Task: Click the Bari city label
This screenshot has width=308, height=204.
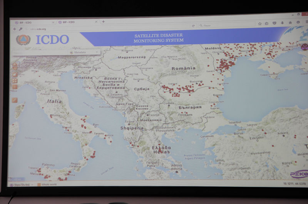Action: (95, 124)
